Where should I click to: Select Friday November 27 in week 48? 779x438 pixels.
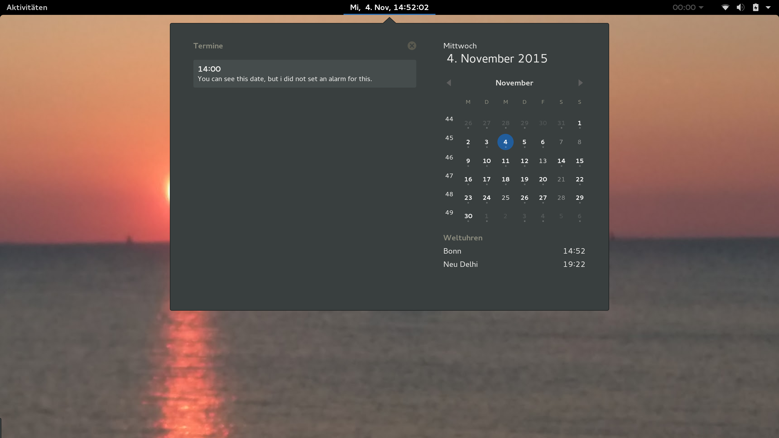point(543,198)
